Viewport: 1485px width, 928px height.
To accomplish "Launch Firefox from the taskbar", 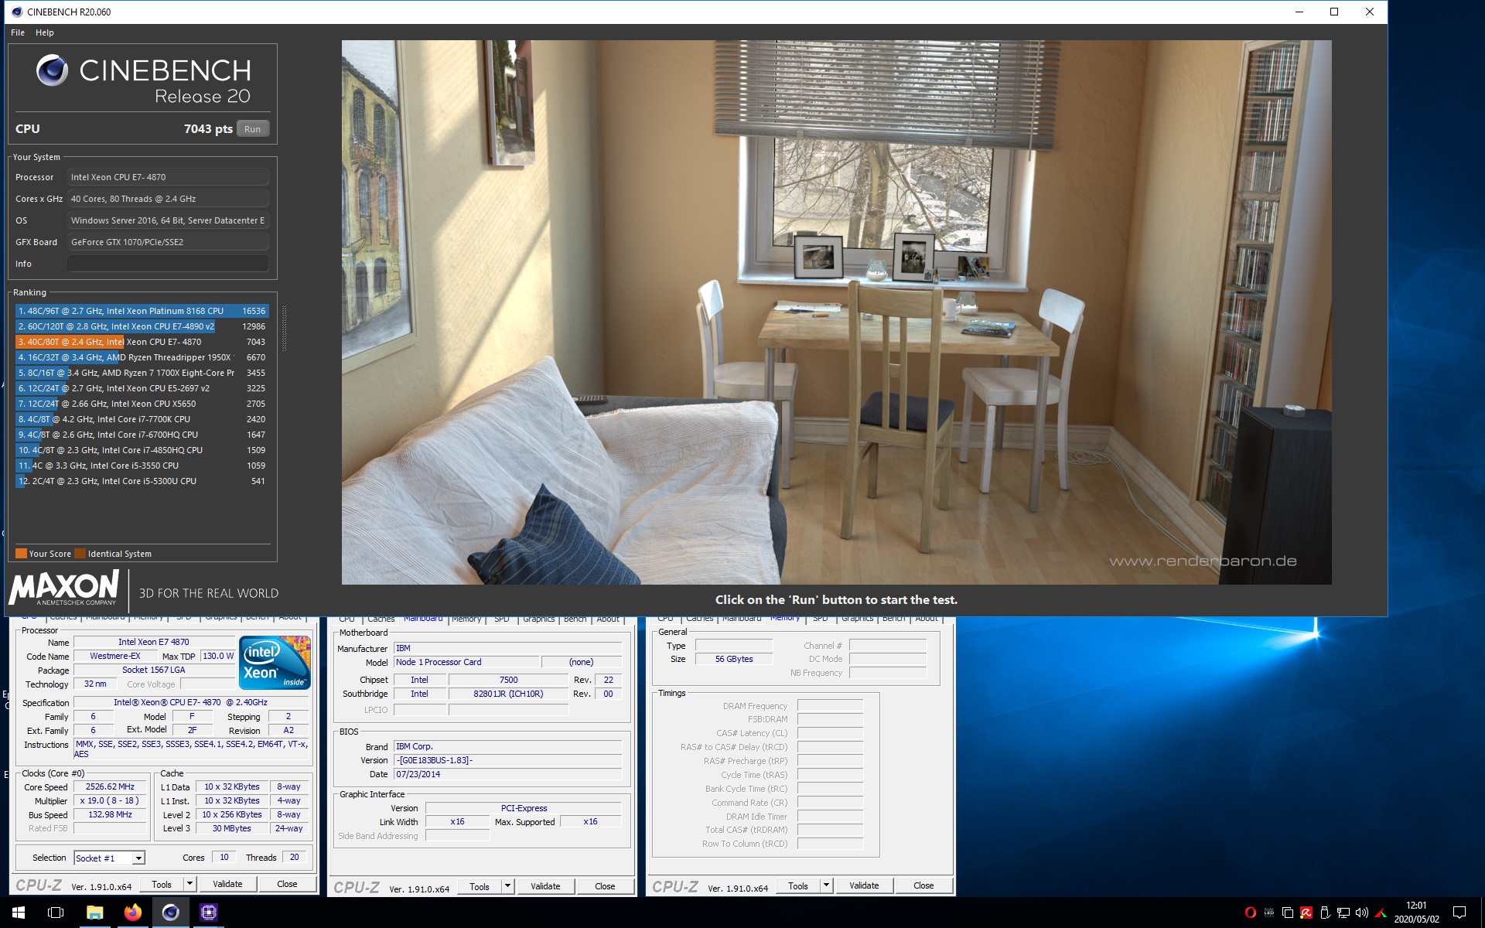I will 133,913.
